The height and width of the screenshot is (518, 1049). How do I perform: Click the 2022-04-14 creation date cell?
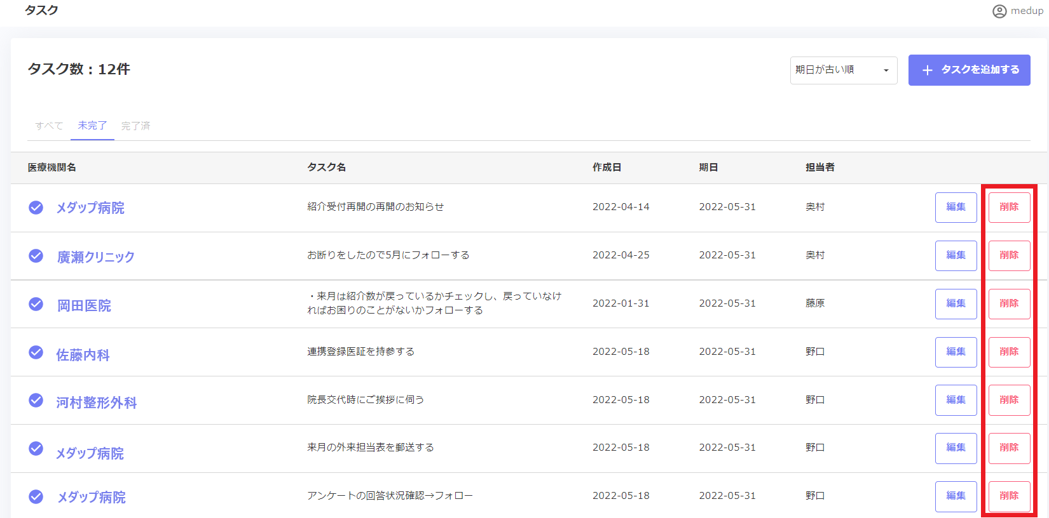tap(621, 207)
